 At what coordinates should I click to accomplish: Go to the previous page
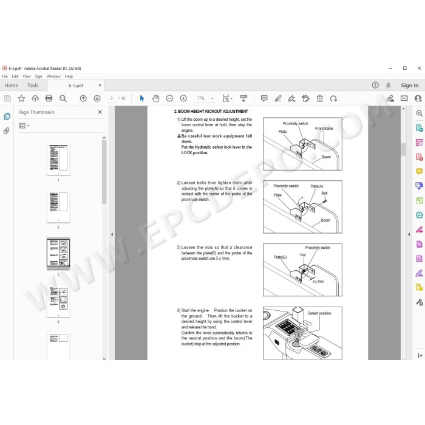(83, 98)
